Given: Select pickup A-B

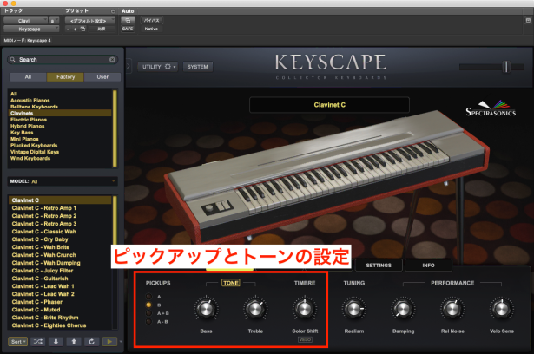Looking at the screenshot, I should 148,321.
